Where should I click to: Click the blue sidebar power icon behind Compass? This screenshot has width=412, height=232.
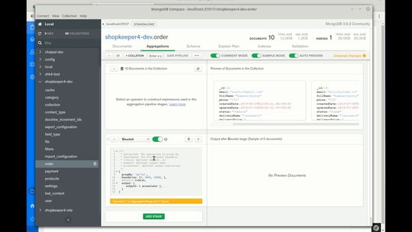(32, 218)
